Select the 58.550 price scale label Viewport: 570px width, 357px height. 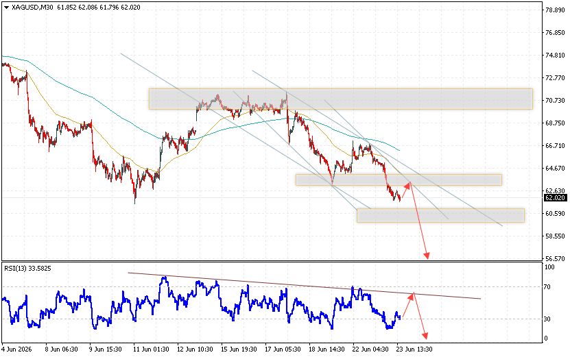(x=555, y=236)
